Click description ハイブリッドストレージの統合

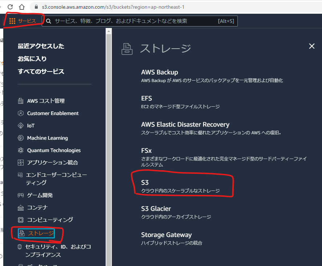coord(172,243)
